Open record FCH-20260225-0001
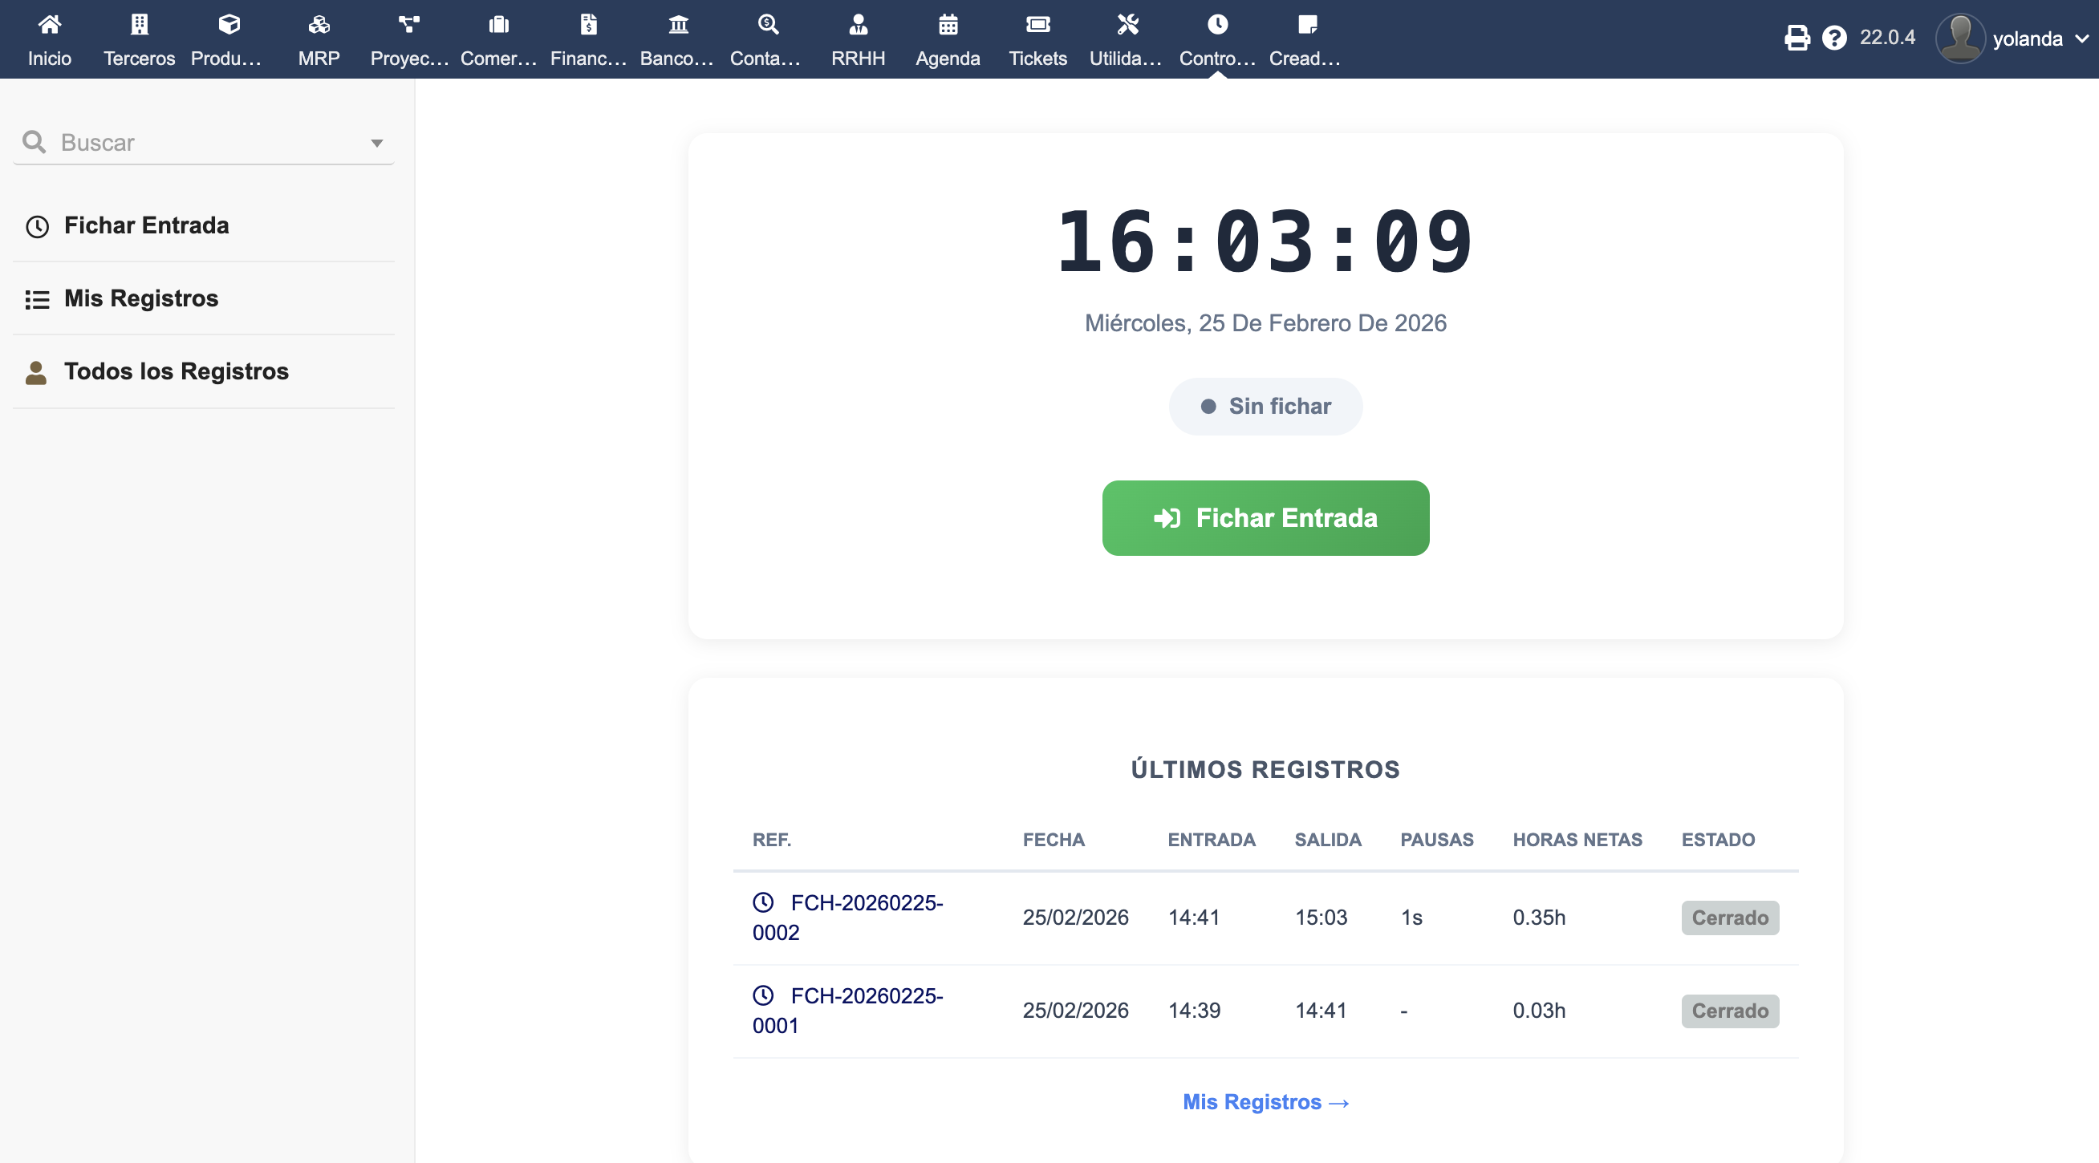Image resolution: width=2099 pixels, height=1163 pixels. [x=865, y=996]
